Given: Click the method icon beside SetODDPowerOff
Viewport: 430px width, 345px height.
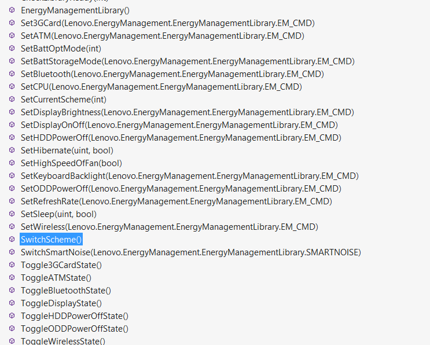Looking at the screenshot, I should (x=12, y=188).
